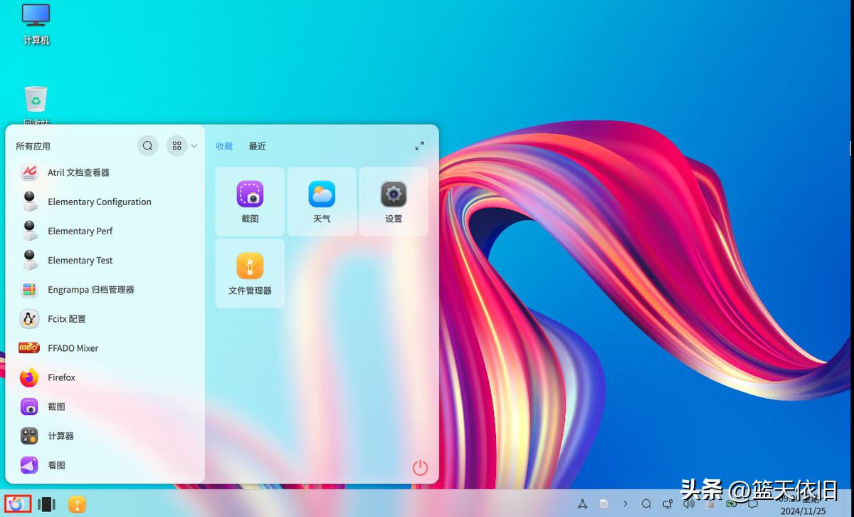This screenshot has width=854, height=517.
Task: Toggle the start menu button on taskbar
Action: [17, 504]
